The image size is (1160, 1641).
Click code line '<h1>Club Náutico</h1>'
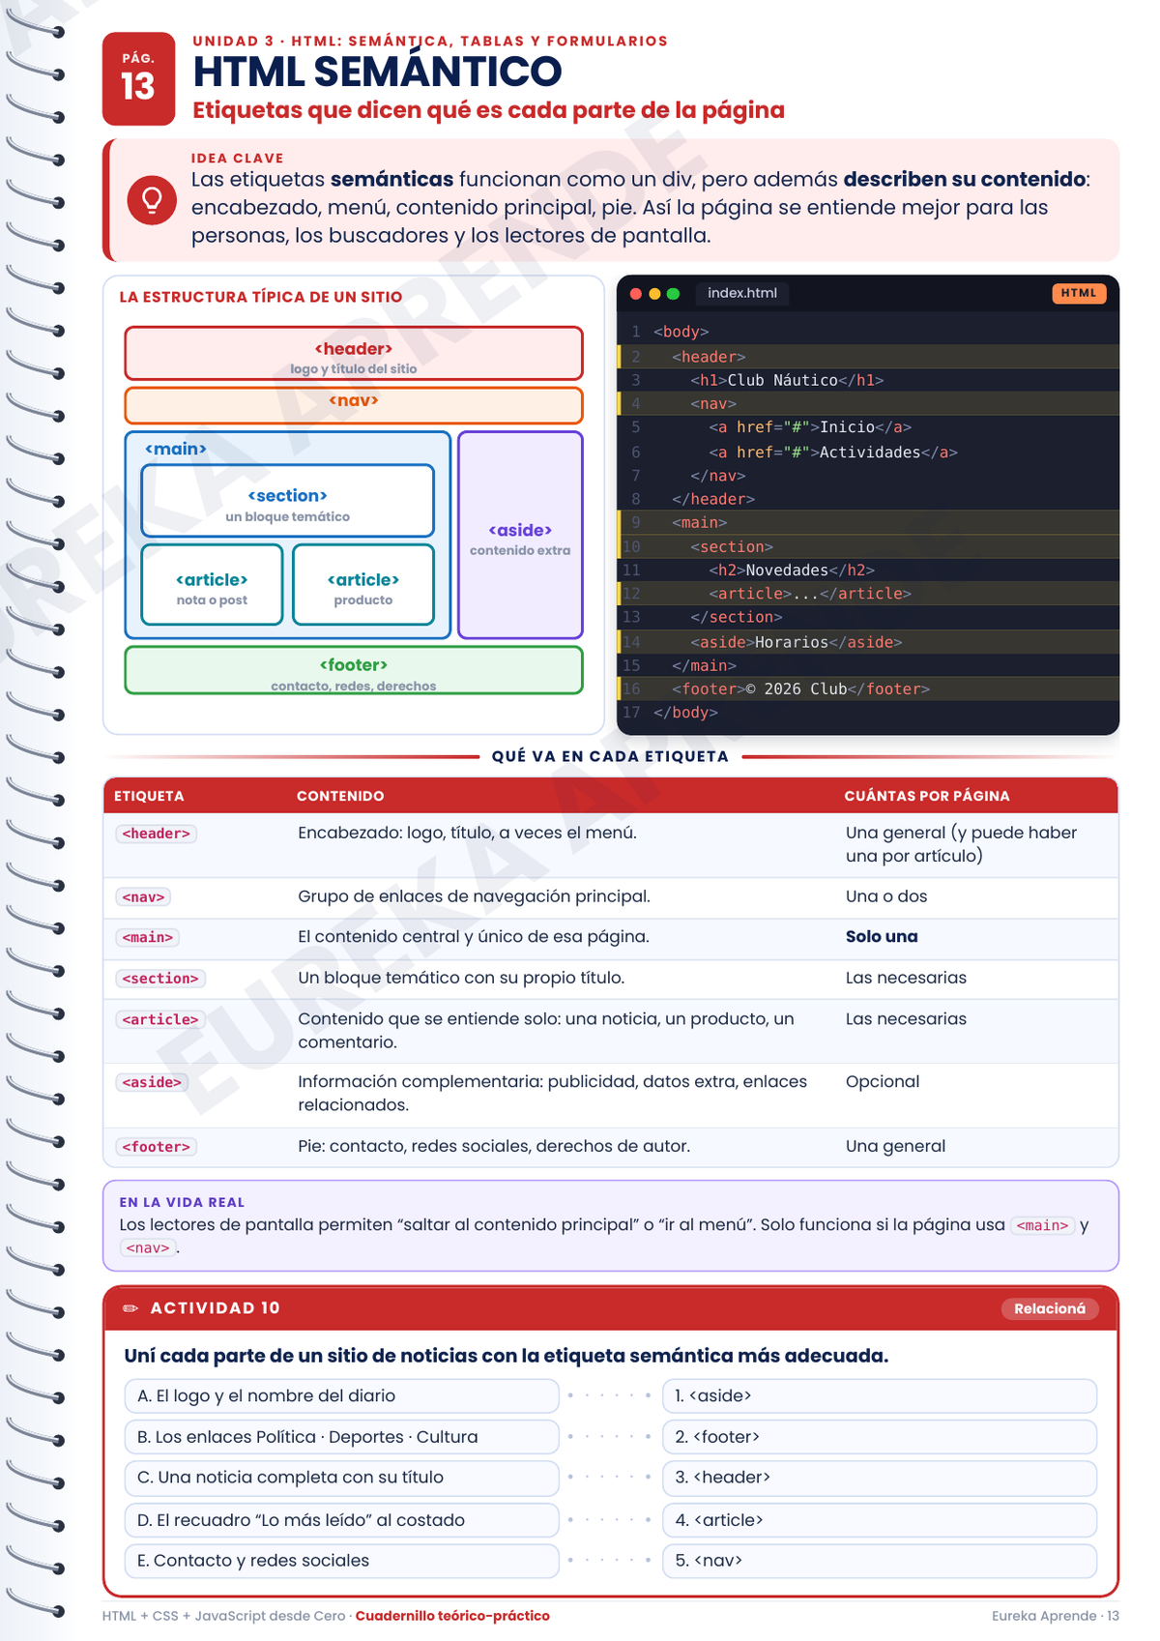pyautogui.click(x=787, y=380)
